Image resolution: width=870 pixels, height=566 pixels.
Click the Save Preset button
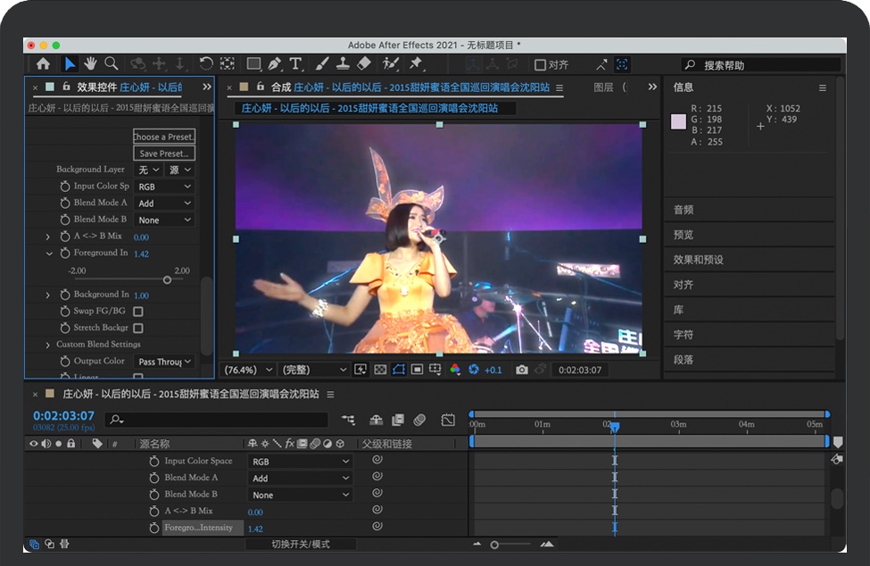164,154
